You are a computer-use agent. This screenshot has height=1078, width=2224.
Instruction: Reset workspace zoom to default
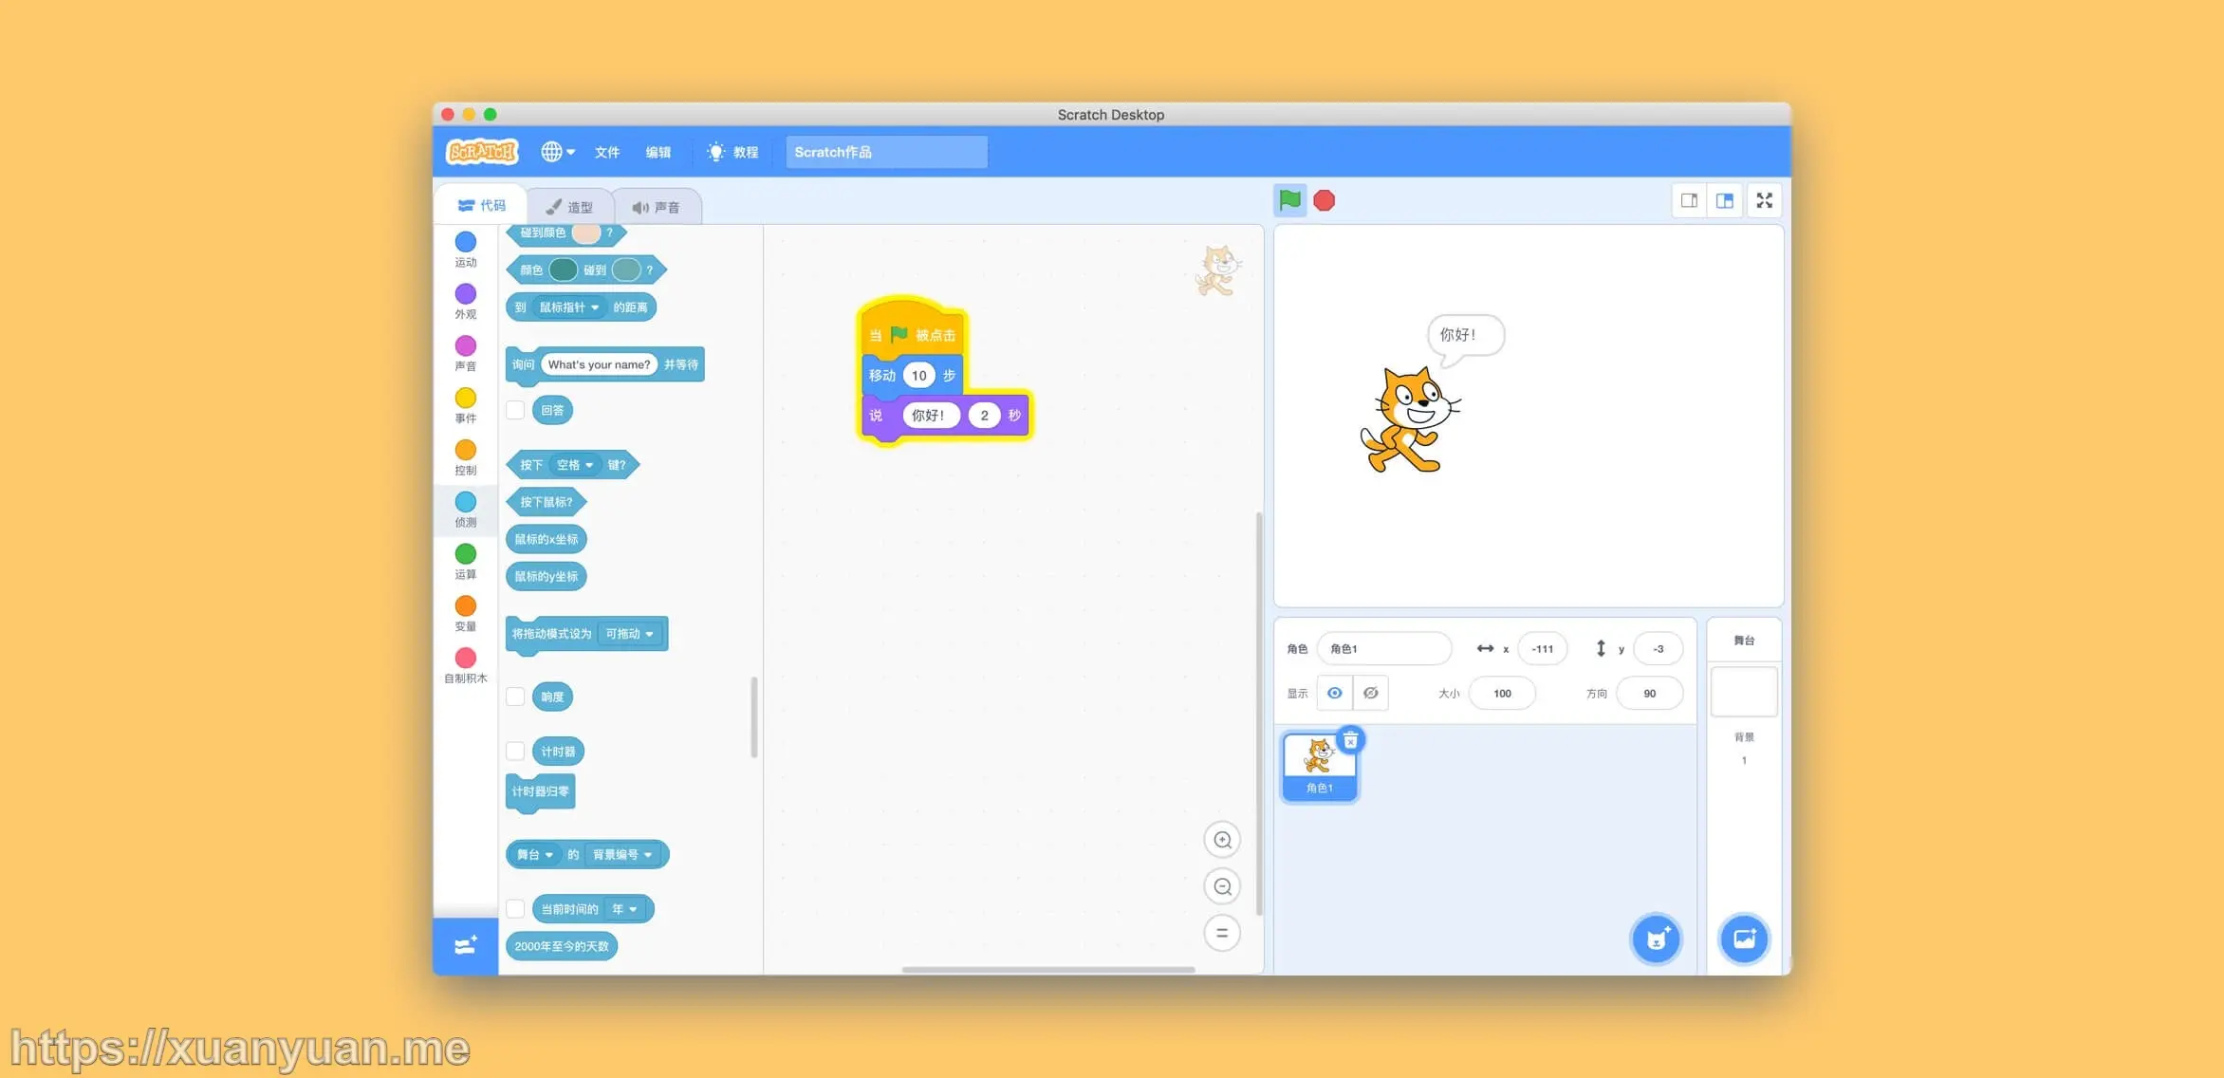[1222, 933]
